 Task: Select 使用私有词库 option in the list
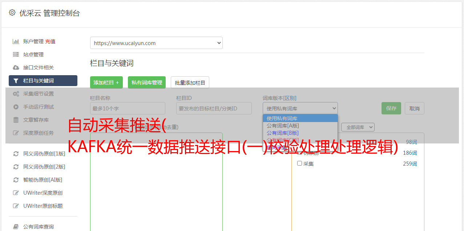coord(300,118)
